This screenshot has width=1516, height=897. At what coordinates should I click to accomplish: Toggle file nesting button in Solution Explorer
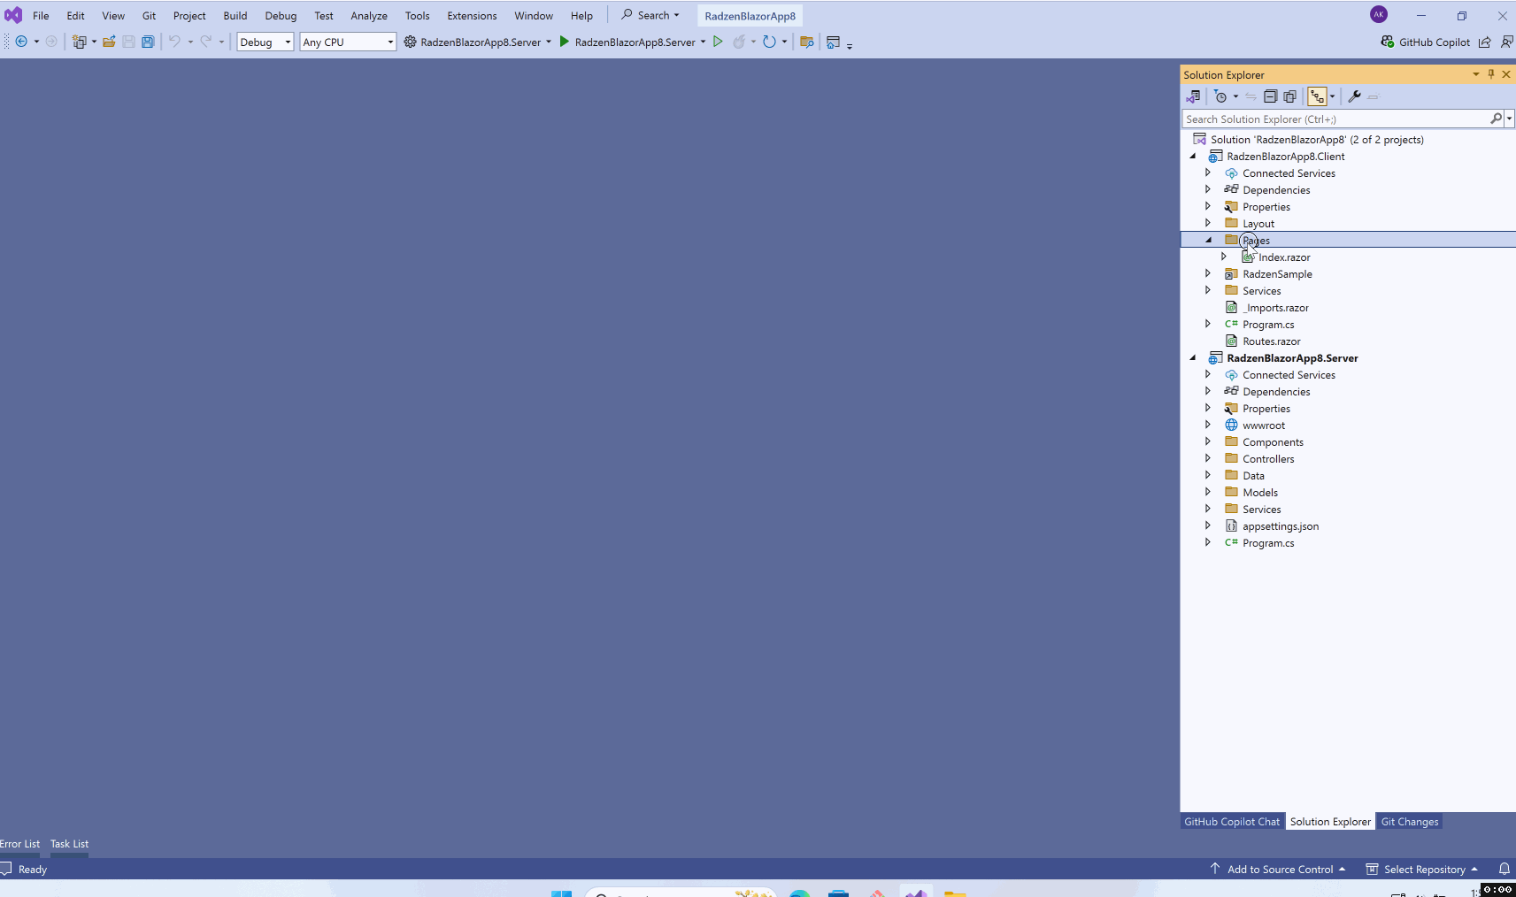point(1317,96)
